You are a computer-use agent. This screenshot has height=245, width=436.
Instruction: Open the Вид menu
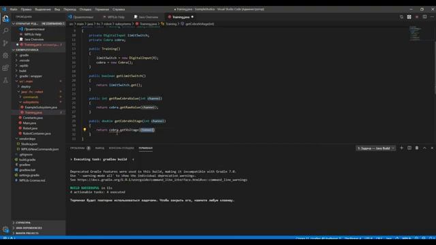(57, 9)
